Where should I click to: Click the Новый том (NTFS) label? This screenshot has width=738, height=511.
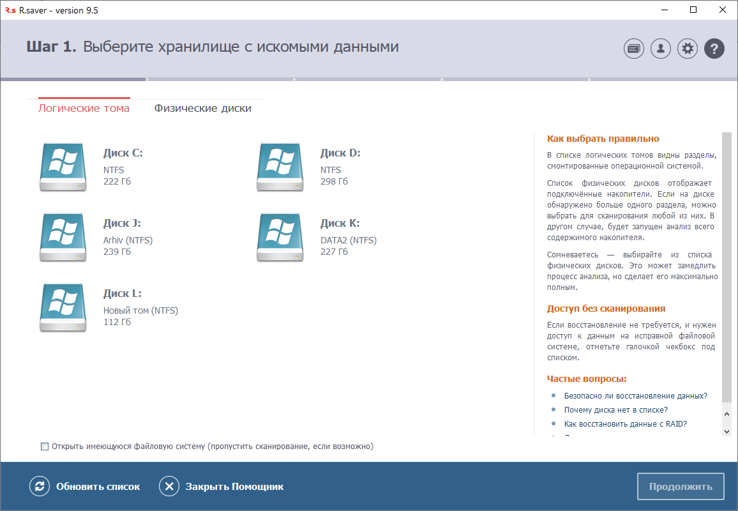click(140, 310)
